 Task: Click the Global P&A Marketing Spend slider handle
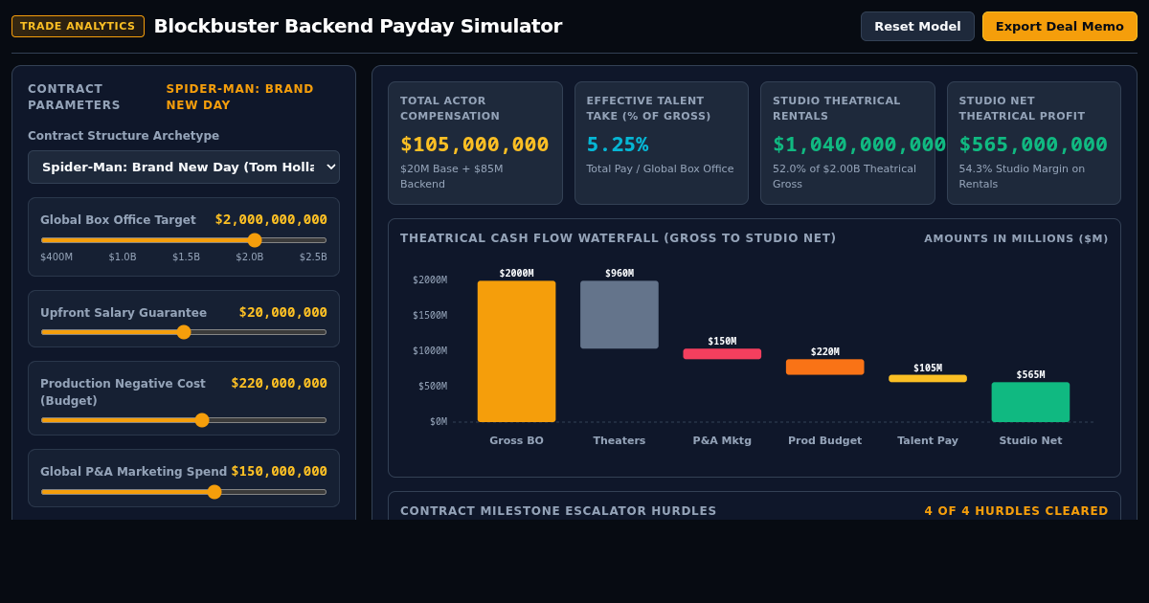tap(214, 492)
